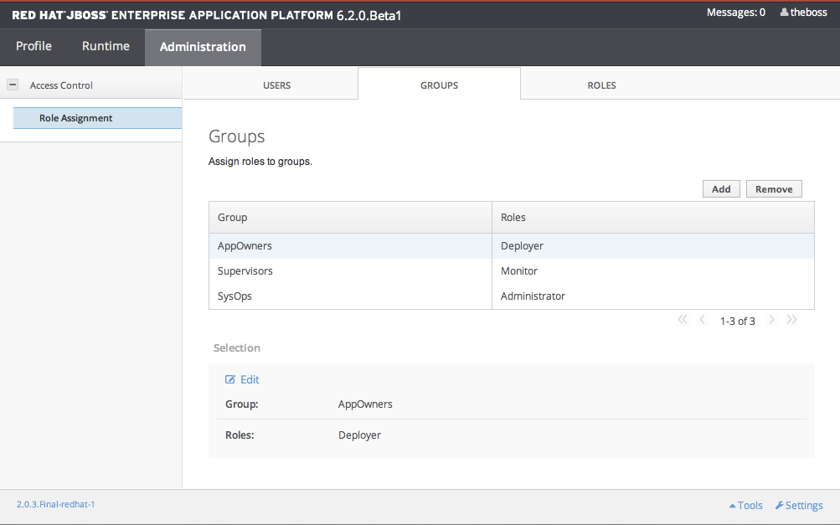This screenshot has width=840, height=525.
Task: Open the Runtime top navigation tab
Action: 106,46
